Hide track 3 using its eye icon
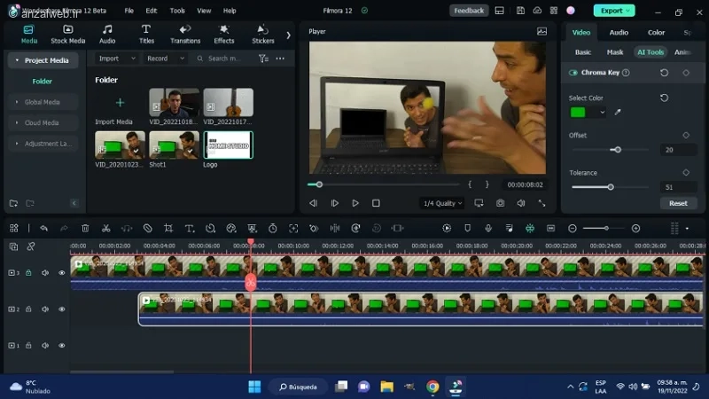This screenshot has height=399, width=709. tap(62, 273)
